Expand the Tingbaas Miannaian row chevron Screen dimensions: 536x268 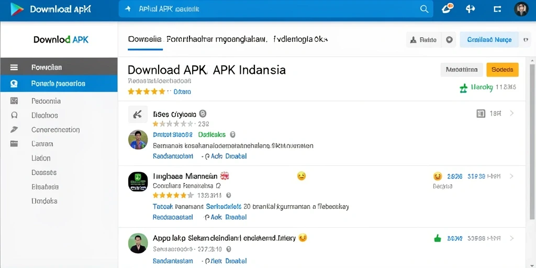coord(512,176)
